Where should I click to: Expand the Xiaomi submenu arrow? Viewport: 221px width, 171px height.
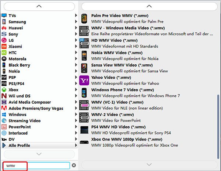[76, 46]
